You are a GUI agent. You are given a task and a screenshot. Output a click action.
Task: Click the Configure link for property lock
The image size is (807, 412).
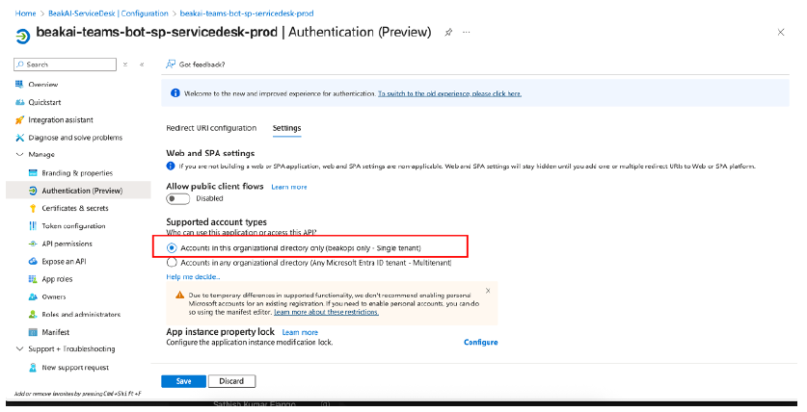[x=481, y=342]
